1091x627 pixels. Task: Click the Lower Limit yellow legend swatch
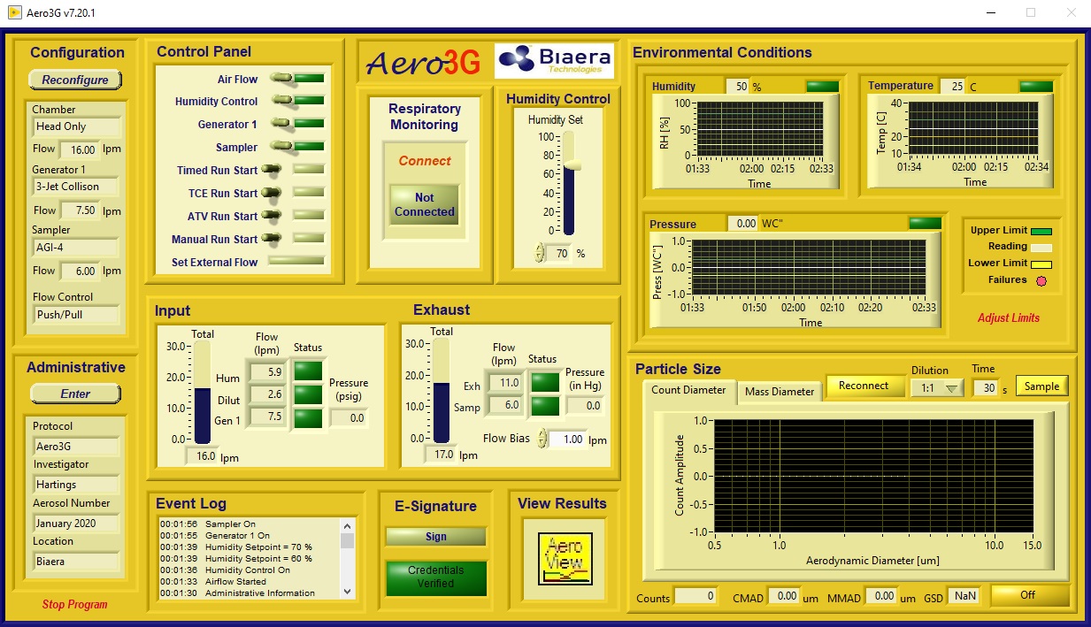tap(1041, 264)
